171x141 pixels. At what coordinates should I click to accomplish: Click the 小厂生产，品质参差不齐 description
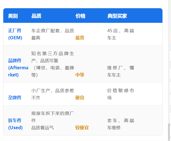coord(53,94)
